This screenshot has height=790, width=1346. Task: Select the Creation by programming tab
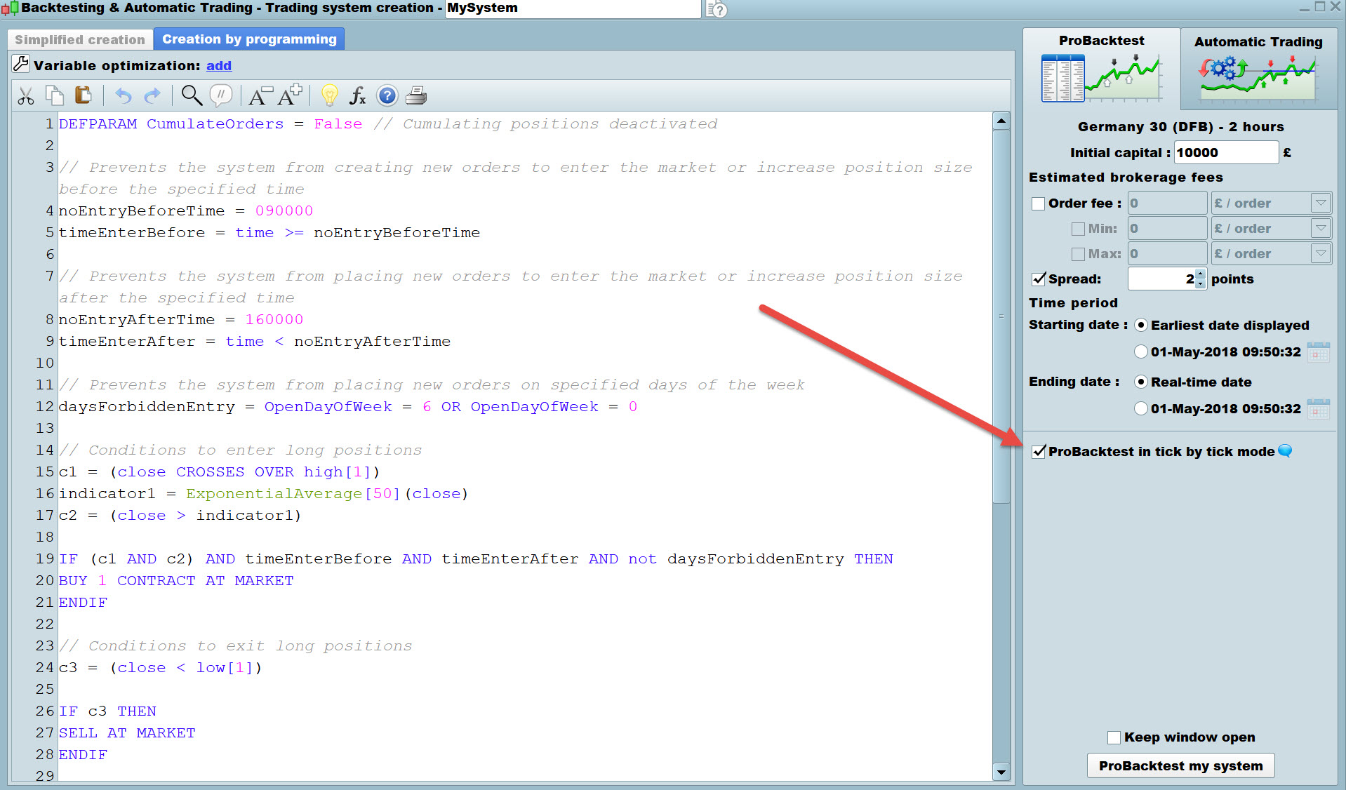coord(249,39)
